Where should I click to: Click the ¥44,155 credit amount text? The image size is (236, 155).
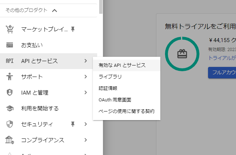coord(222,40)
